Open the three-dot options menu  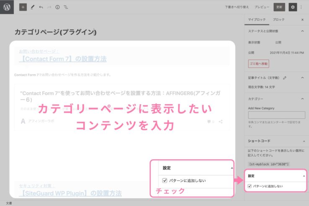301,7
